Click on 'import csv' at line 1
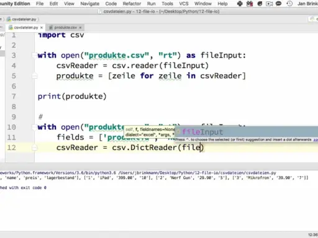 (61, 35)
